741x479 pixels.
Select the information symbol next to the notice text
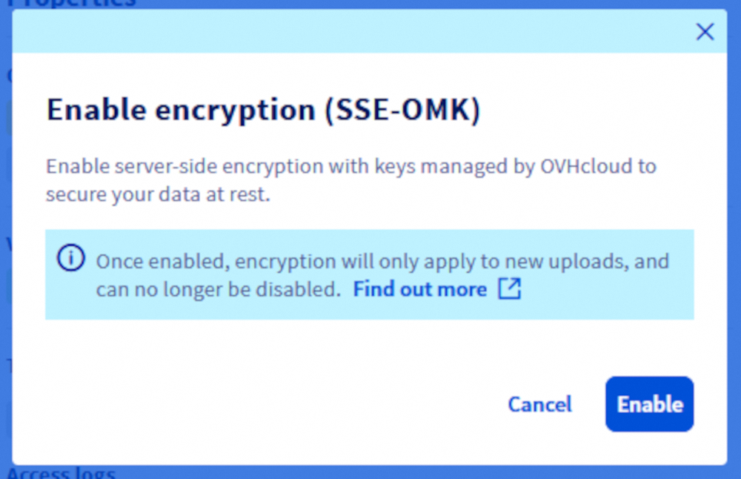(70, 258)
